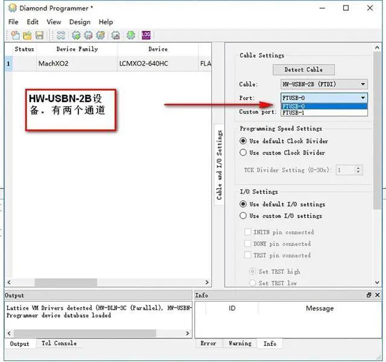
Task: Collapse the Port dropdown via its arrow
Action: (362, 98)
